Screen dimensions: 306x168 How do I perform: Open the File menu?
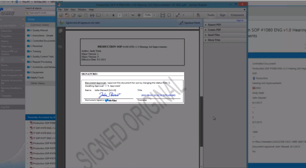[x=60, y=10]
